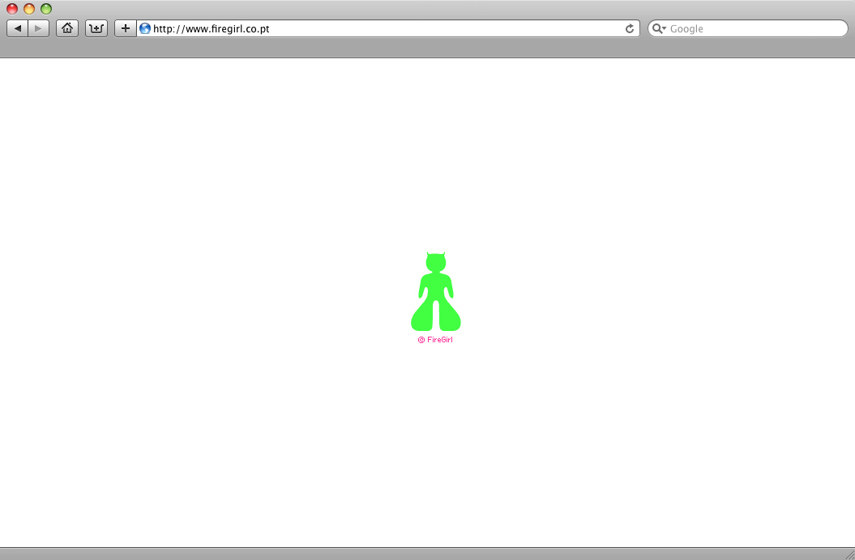Click the bookmarks book icon in toolbar

[96, 28]
